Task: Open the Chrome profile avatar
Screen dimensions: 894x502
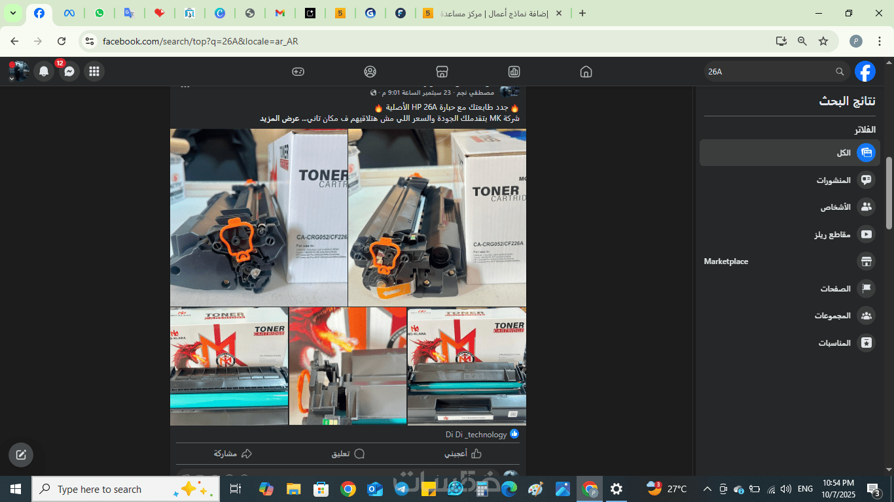Action: click(x=856, y=41)
